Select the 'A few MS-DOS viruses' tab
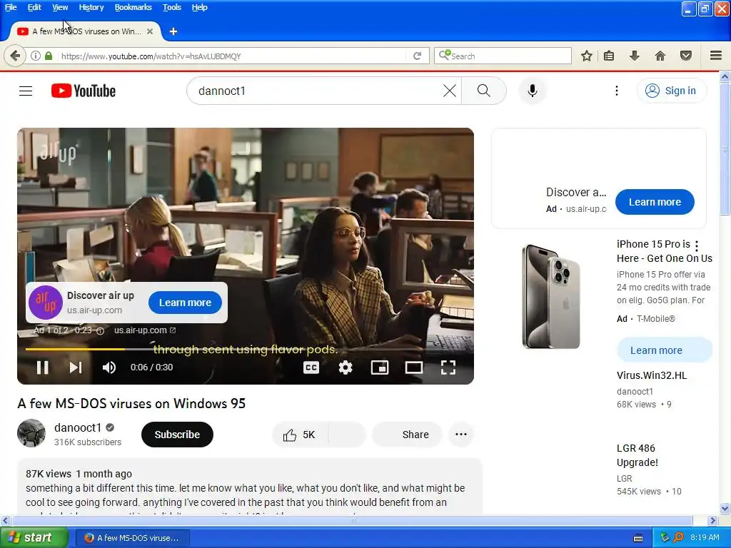 click(x=86, y=31)
